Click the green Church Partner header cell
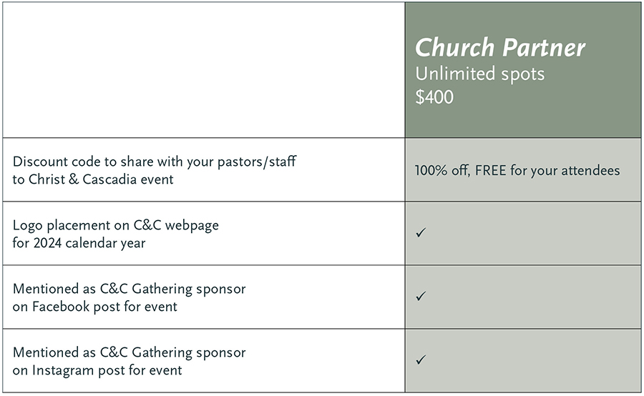644x396 pixels. click(523, 70)
